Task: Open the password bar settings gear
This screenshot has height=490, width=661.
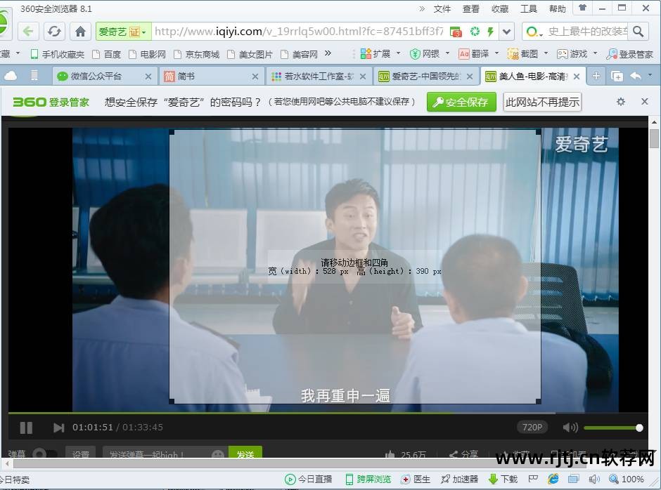Action: coord(620,102)
